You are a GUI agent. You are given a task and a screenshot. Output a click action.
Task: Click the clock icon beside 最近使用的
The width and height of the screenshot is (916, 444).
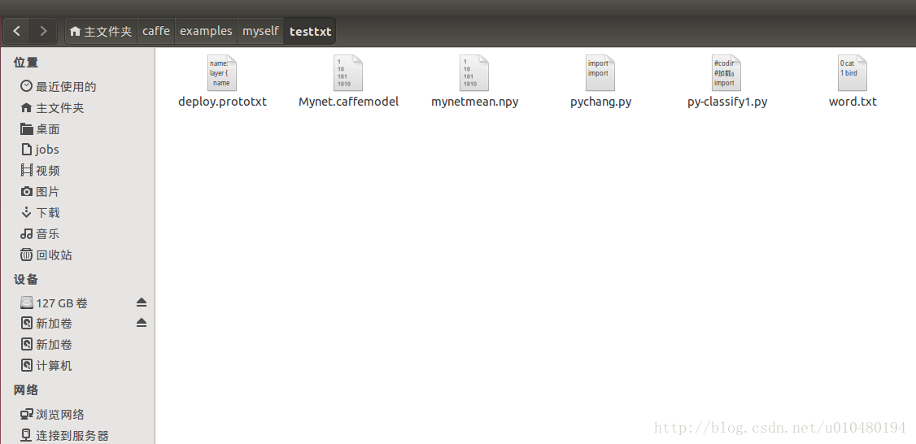tap(26, 86)
